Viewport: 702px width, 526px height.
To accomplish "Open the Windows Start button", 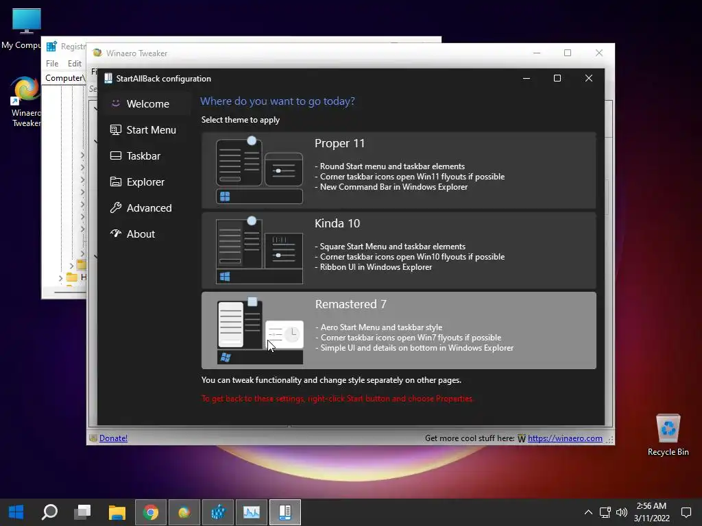I will pos(16,512).
